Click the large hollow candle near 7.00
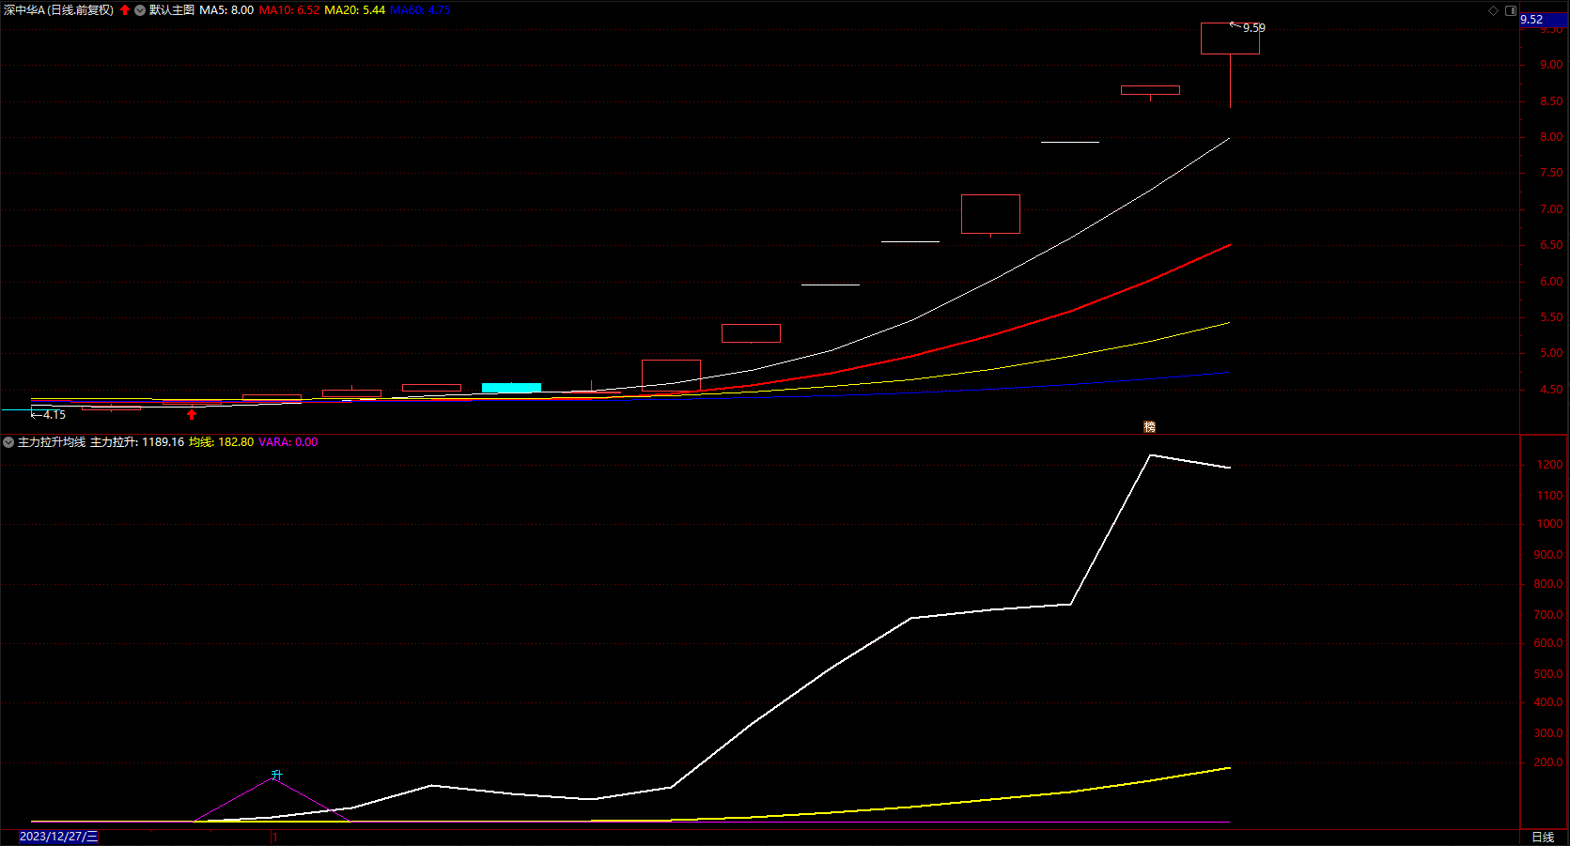 point(990,214)
